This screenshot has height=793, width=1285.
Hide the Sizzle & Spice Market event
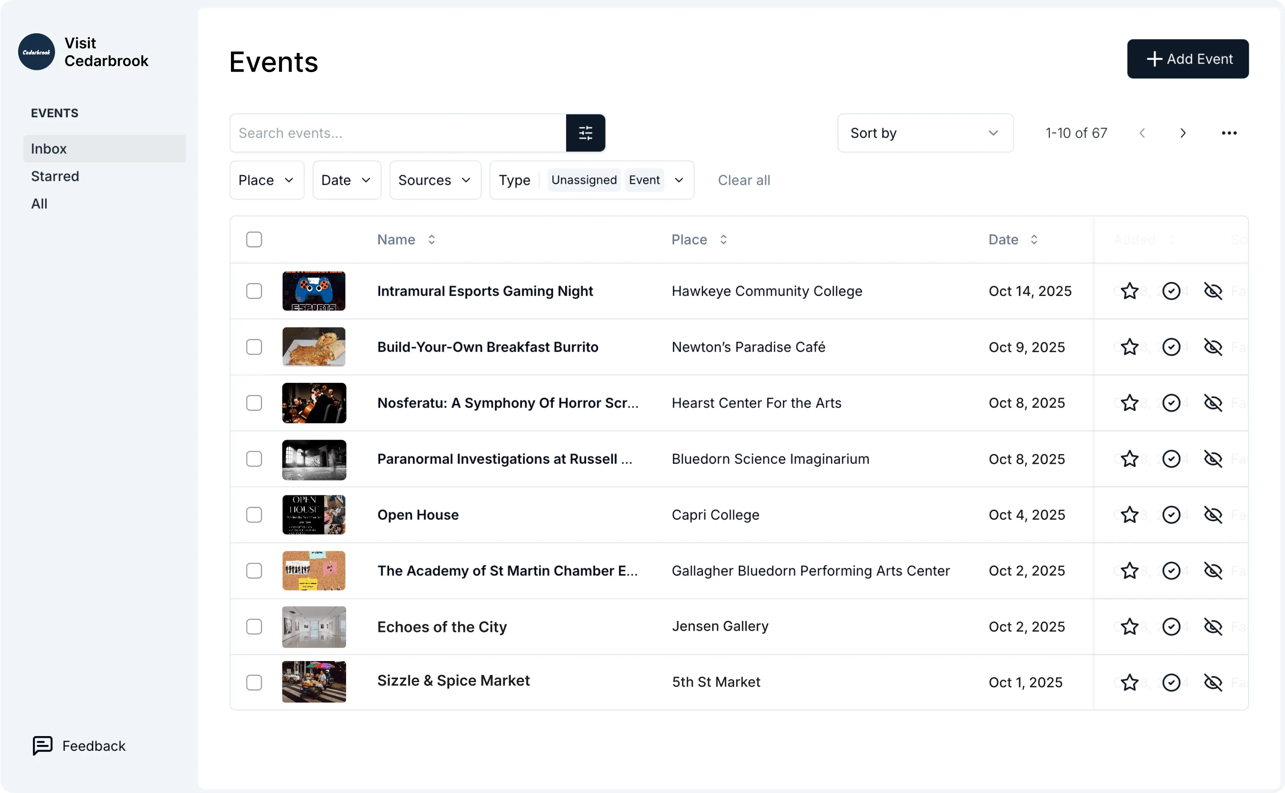tap(1213, 683)
